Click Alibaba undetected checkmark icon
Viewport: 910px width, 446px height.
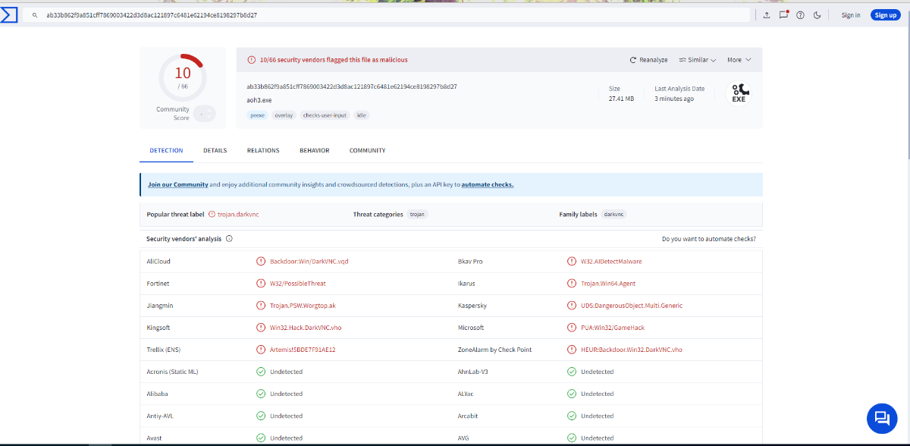point(261,394)
